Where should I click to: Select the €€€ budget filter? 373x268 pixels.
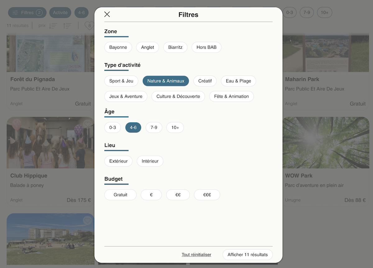(207, 195)
